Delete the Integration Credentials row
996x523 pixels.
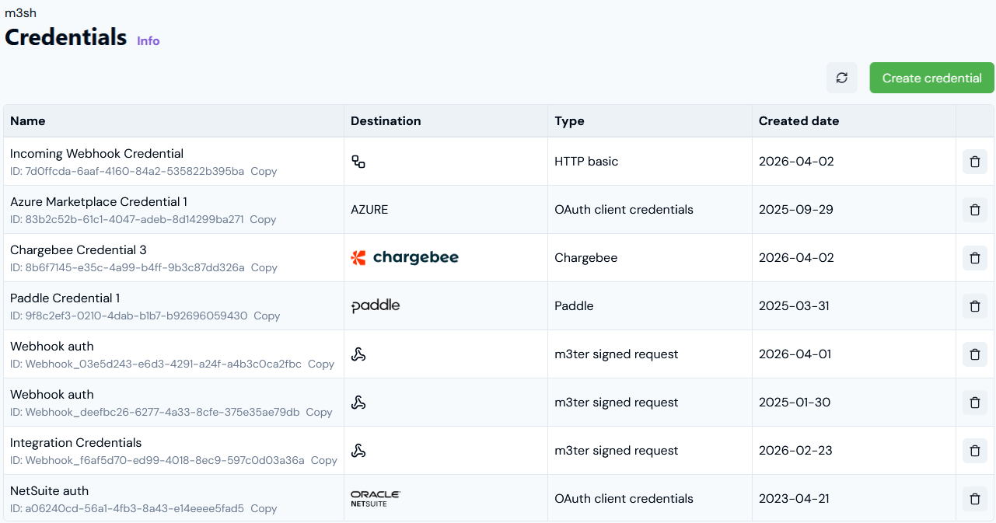pos(975,451)
